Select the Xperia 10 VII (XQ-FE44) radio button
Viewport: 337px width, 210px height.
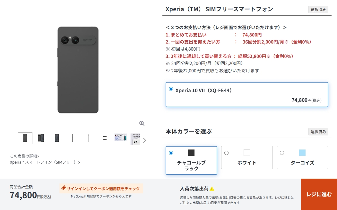click(x=171, y=89)
